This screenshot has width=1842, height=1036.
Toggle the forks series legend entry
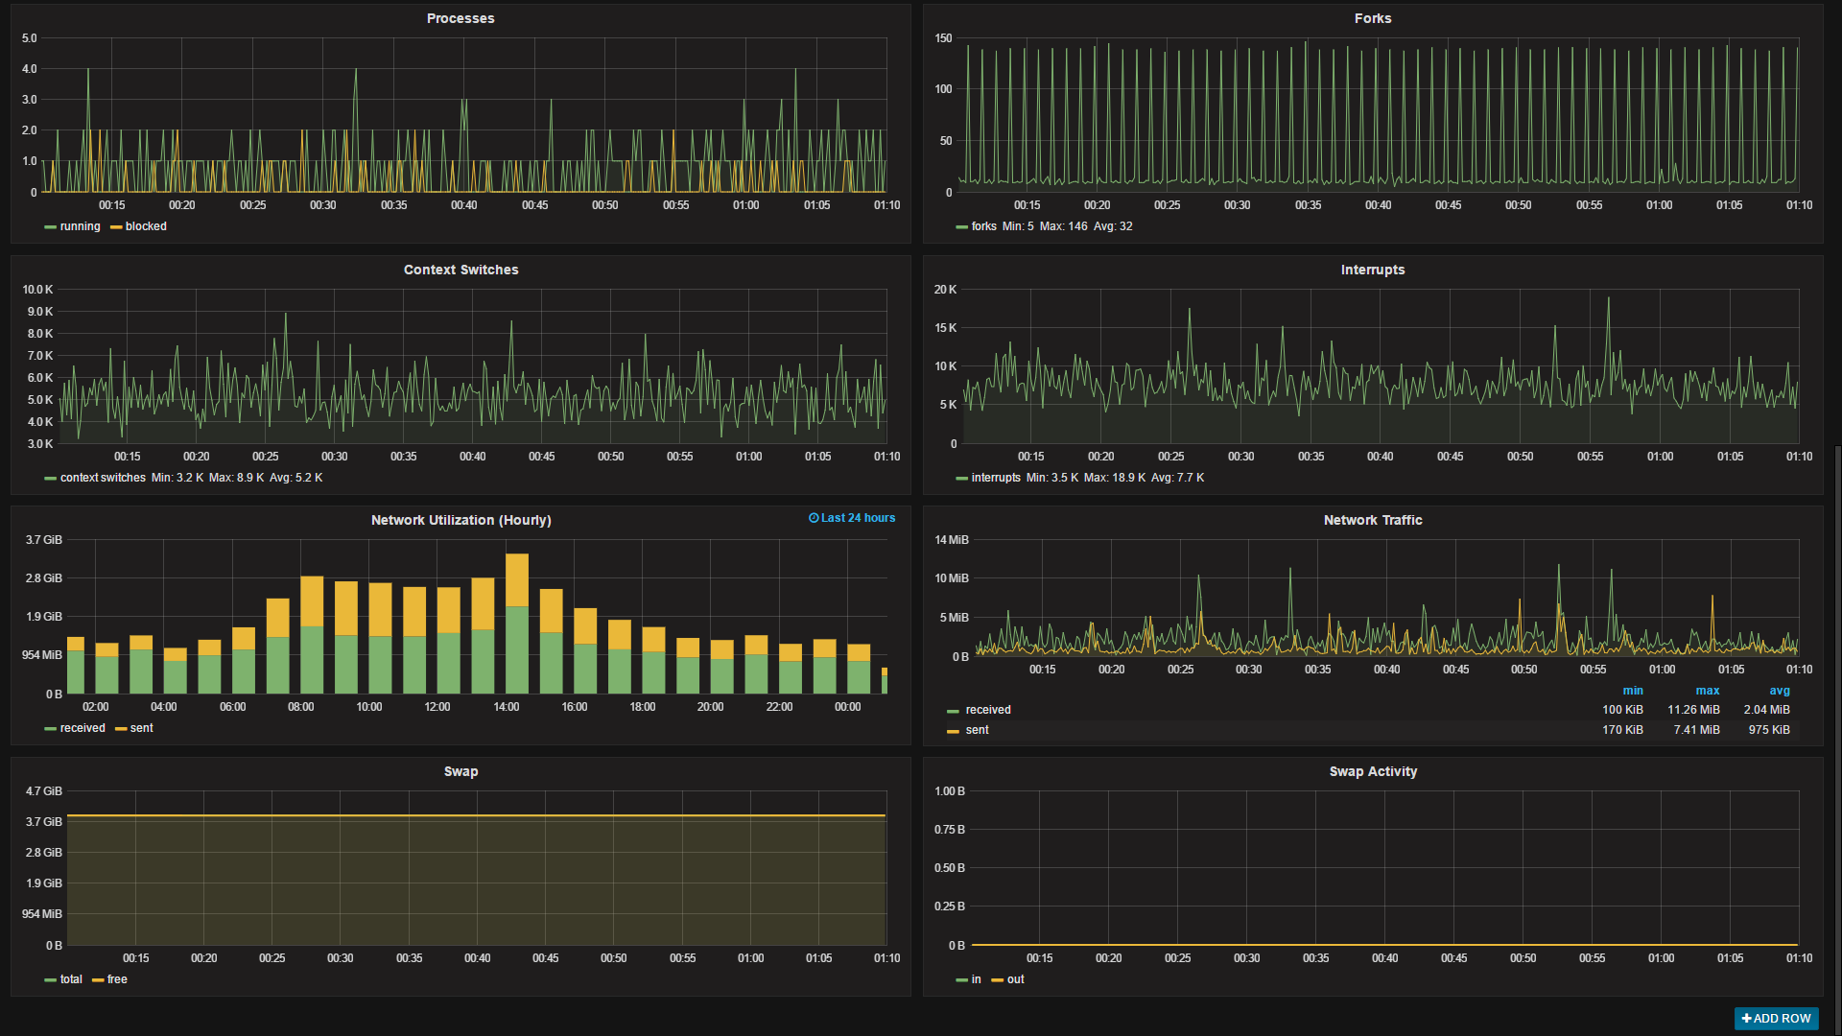[x=983, y=226]
